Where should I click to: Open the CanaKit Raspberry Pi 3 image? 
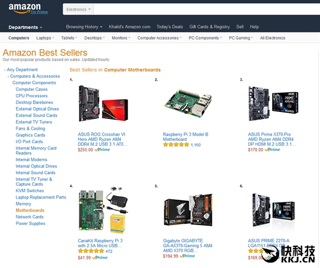103,210
